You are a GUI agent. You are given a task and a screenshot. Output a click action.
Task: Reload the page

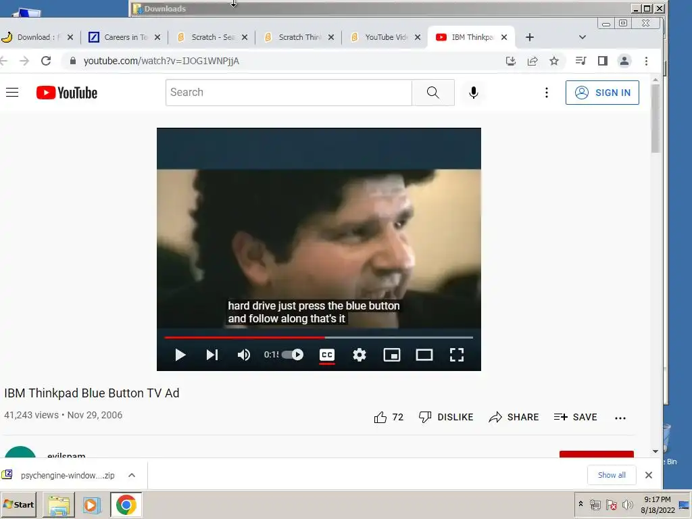46,61
